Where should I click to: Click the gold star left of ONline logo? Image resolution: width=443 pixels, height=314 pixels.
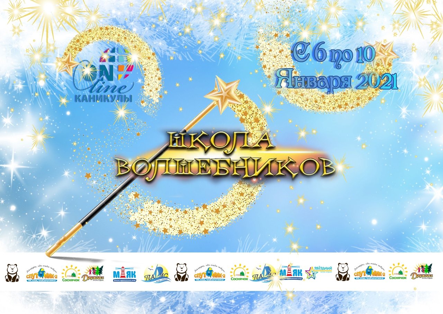pos(66,64)
